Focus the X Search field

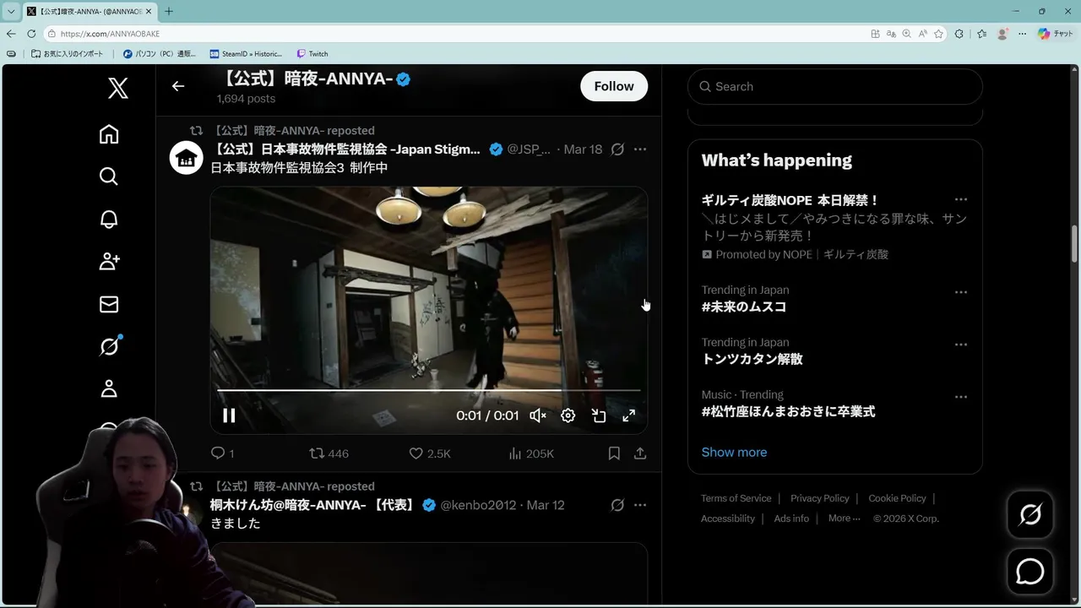pyautogui.click(x=835, y=86)
